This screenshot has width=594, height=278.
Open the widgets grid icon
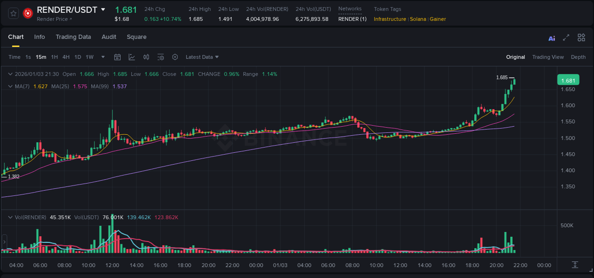point(581,37)
